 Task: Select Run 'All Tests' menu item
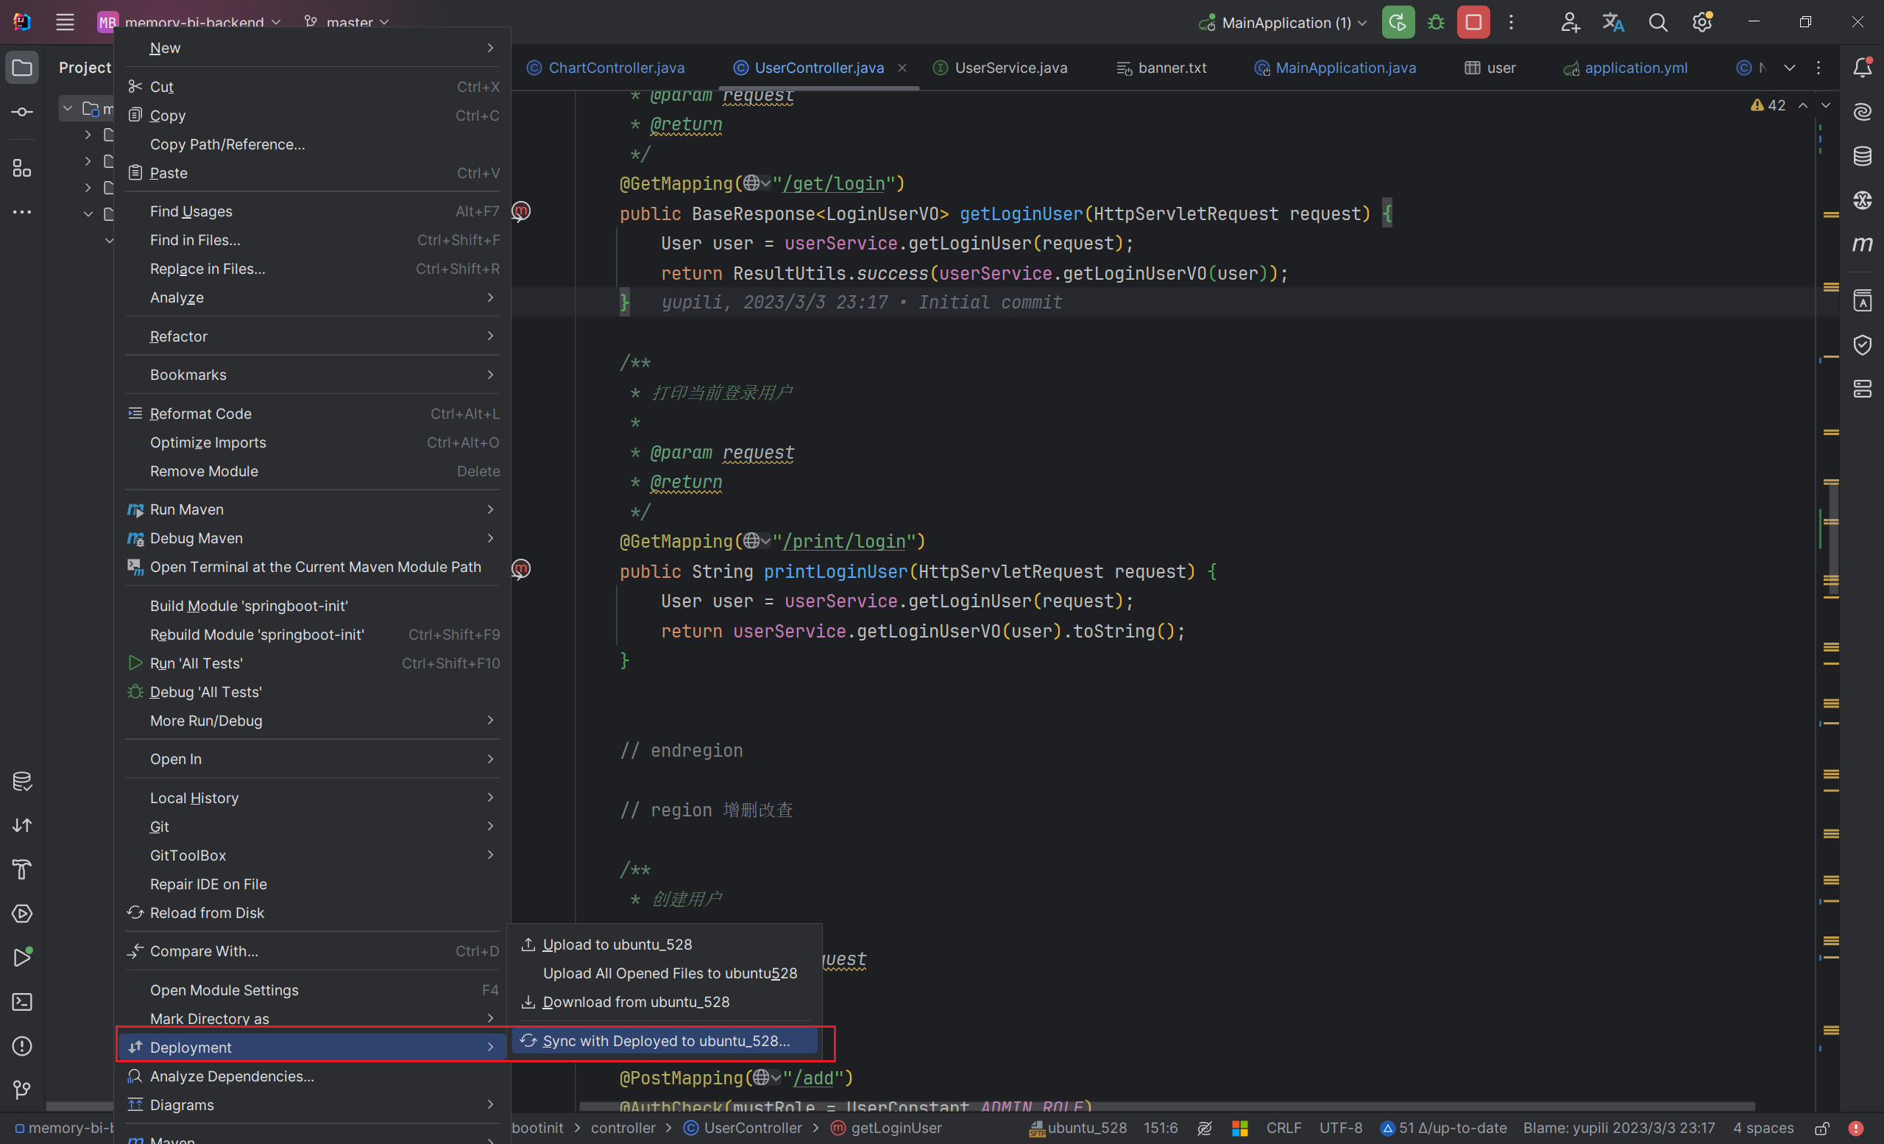point(313,664)
